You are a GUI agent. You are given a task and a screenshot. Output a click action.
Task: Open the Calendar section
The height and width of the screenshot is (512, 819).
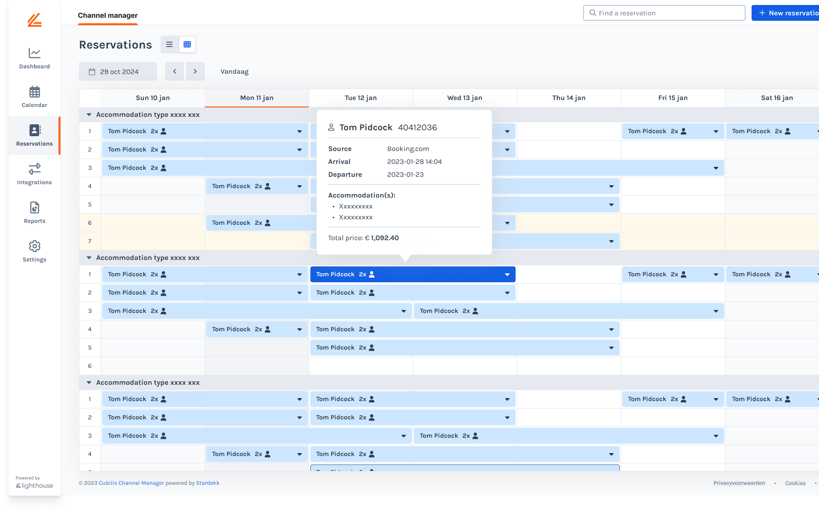tap(34, 97)
